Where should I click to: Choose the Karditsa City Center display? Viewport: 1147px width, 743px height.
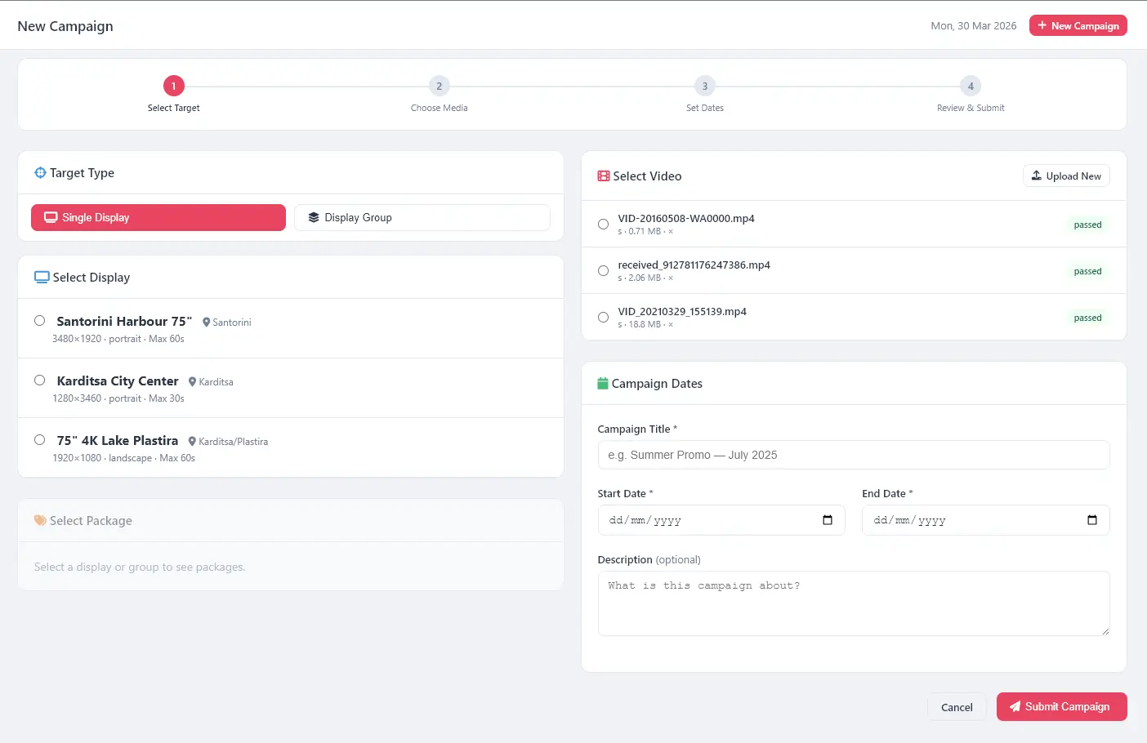click(x=39, y=380)
